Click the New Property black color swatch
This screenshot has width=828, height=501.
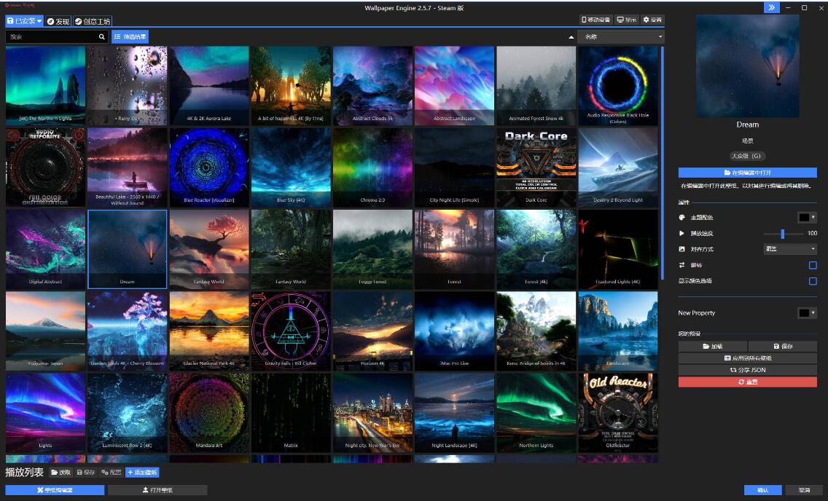coord(804,312)
